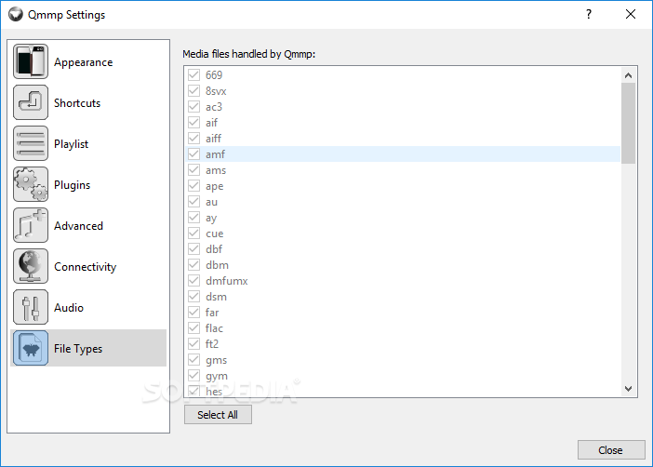The height and width of the screenshot is (467, 653).
Task: Click the scroll up arrow of file list
Action: point(629,75)
